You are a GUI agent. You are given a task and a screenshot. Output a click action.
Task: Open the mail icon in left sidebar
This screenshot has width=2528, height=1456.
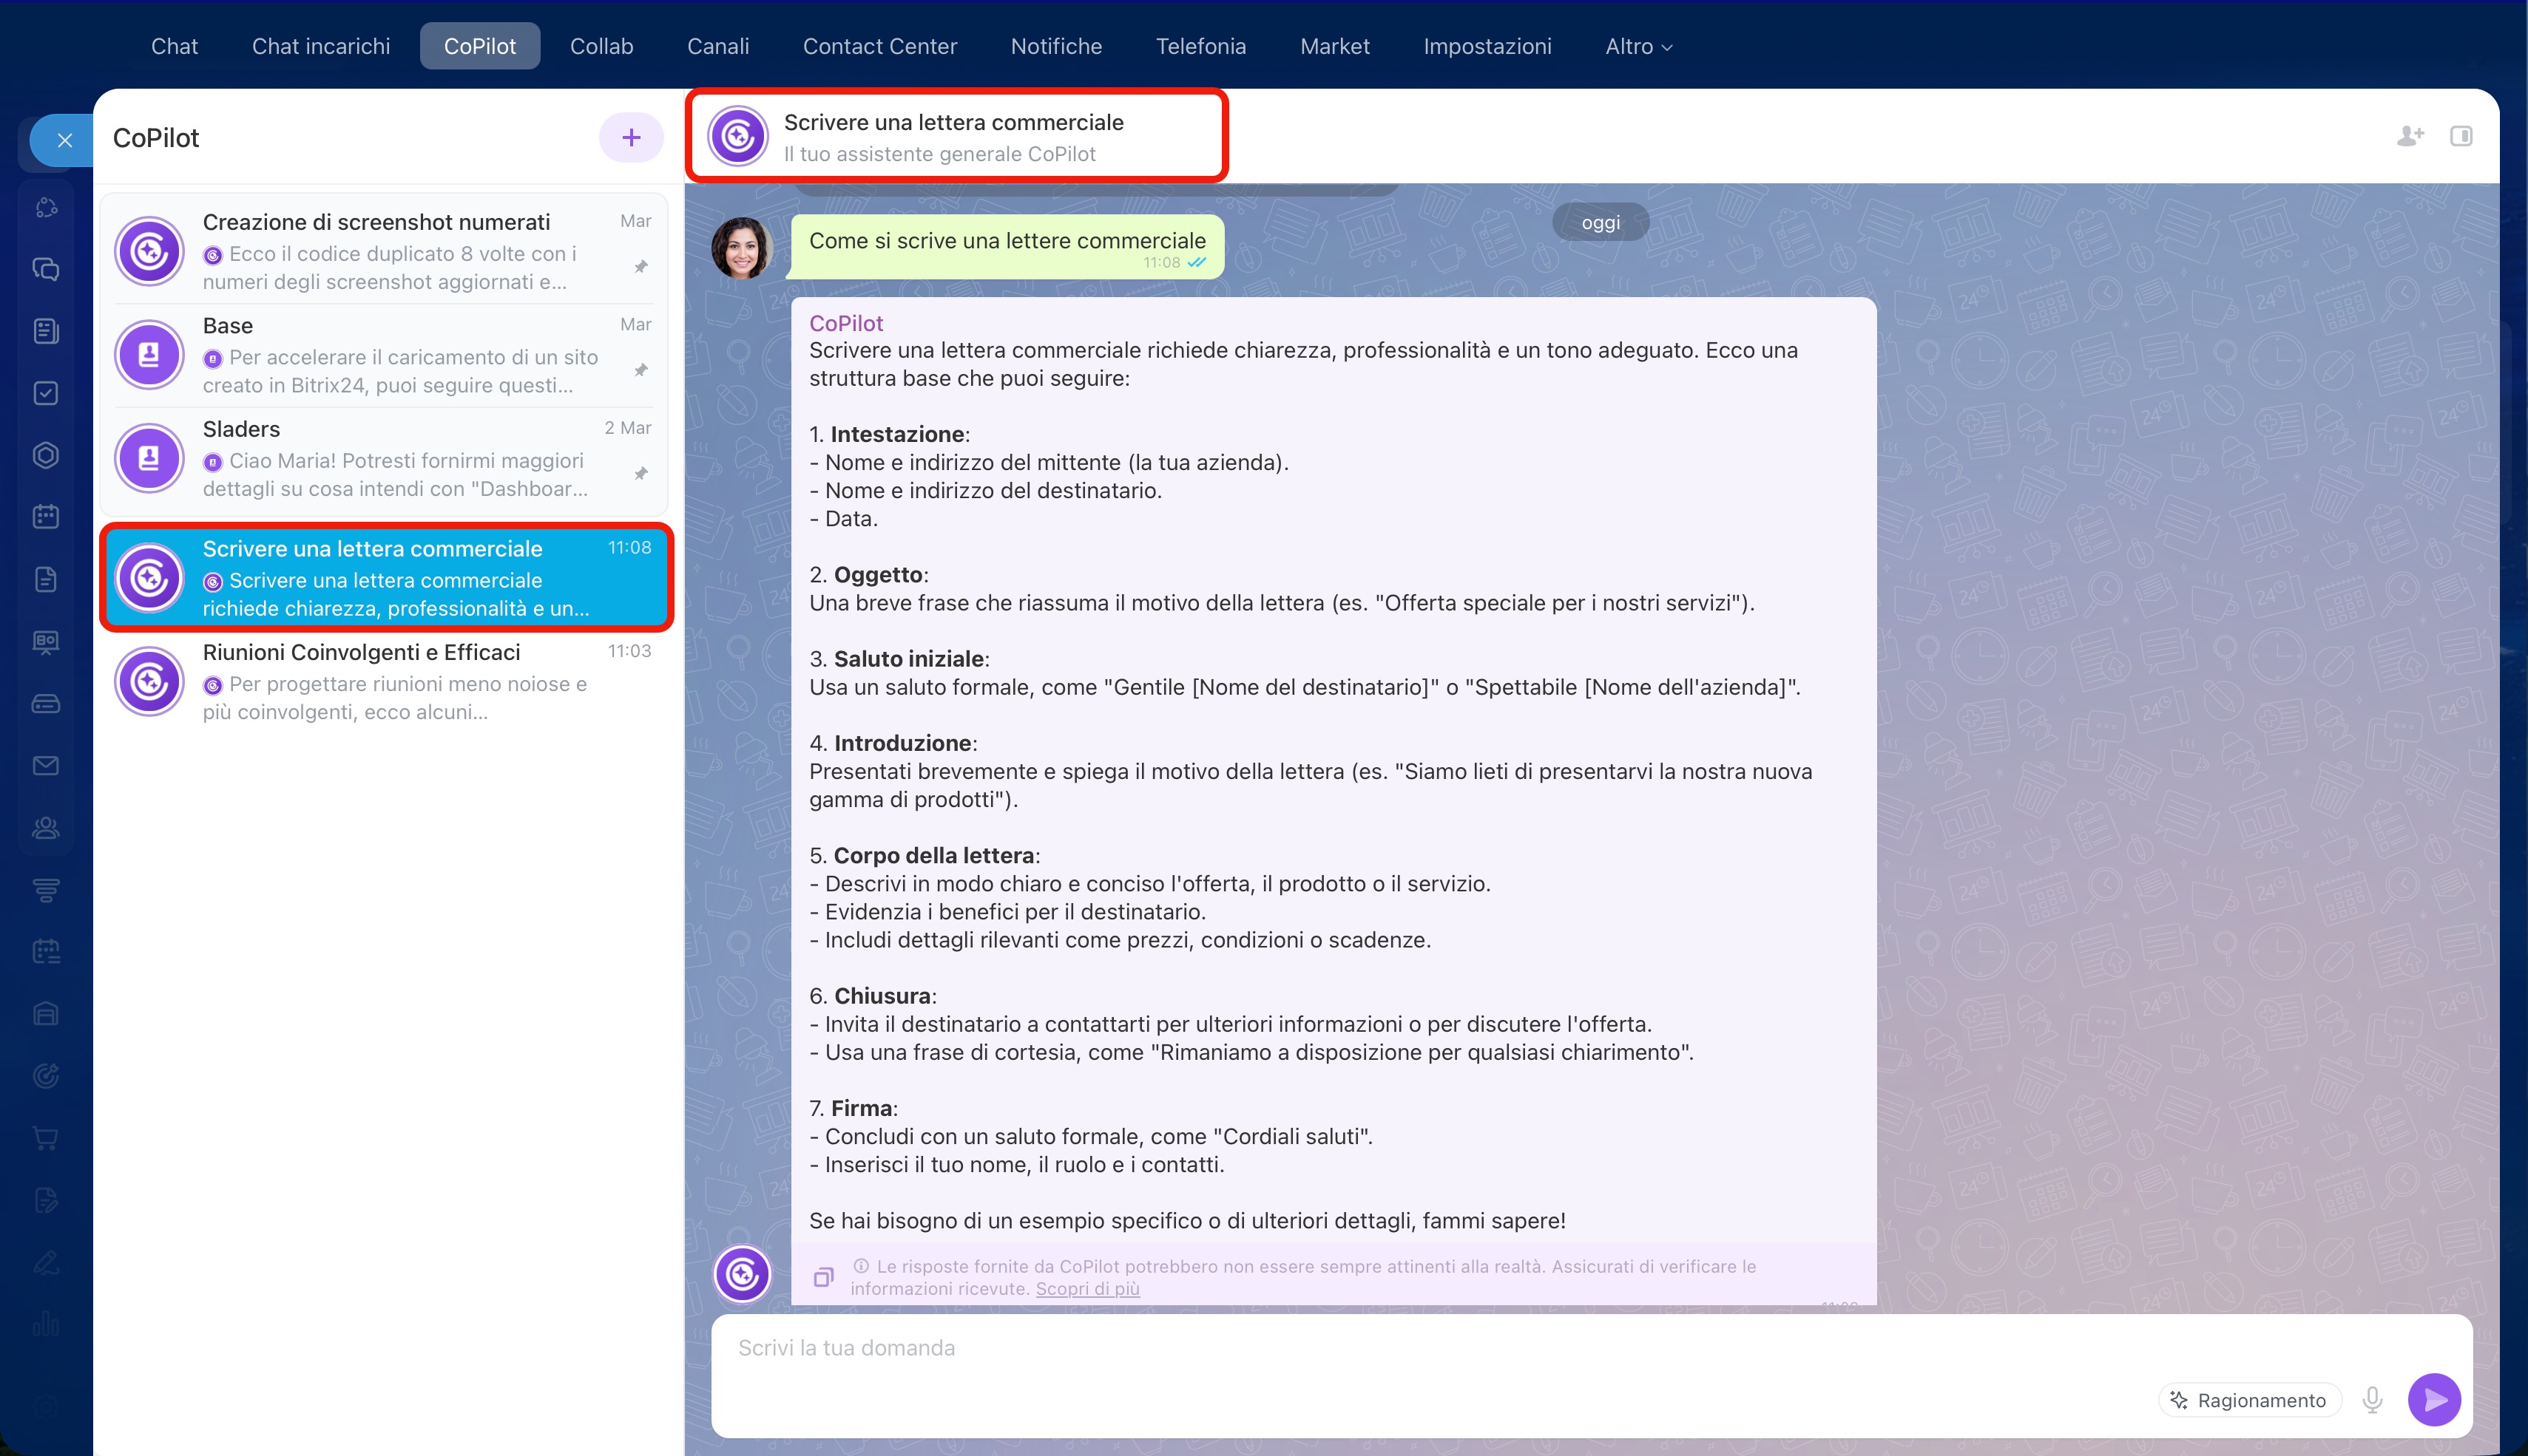pyautogui.click(x=46, y=766)
